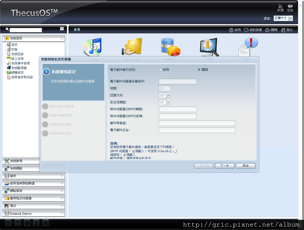Open the iTunes icon on home page
304x230 pixels.
click(93, 47)
